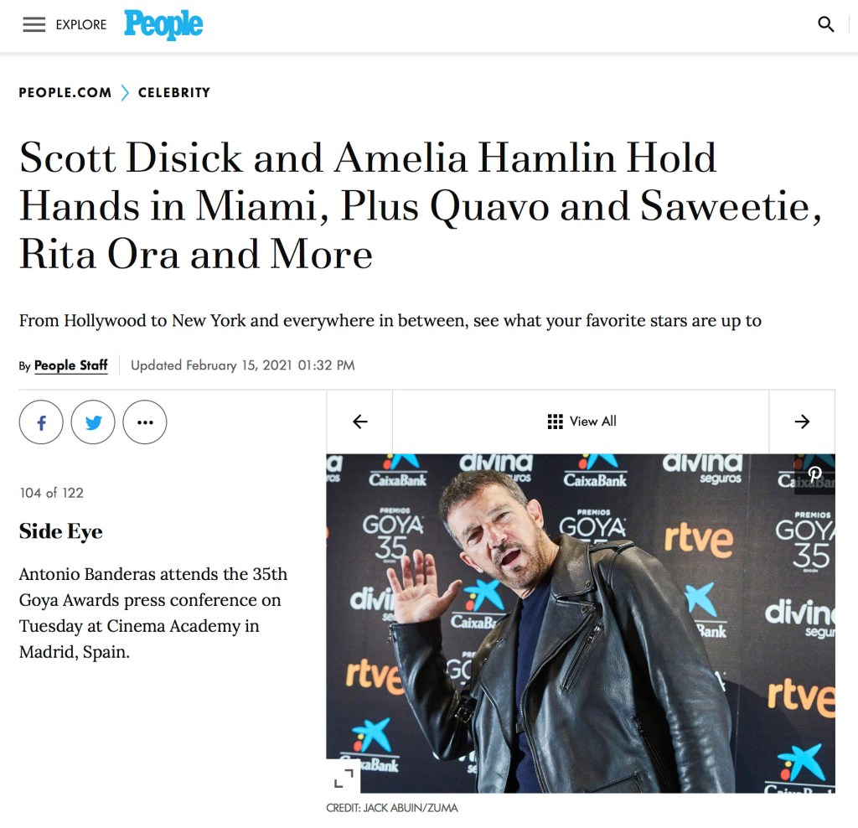Pin the photo with Pinterest icon
Image resolution: width=858 pixels, height=828 pixels.
(814, 474)
